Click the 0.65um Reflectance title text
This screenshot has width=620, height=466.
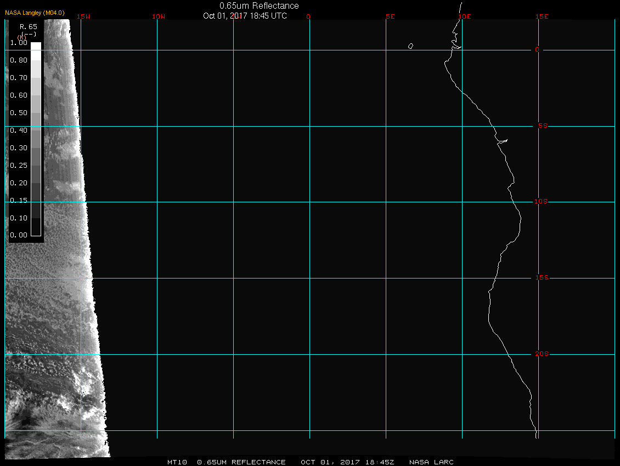[x=259, y=5]
